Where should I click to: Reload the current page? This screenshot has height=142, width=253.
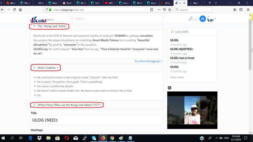[x=14, y=10]
